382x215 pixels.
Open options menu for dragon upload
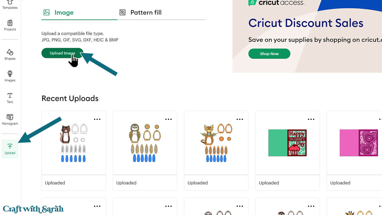click(240, 119)
